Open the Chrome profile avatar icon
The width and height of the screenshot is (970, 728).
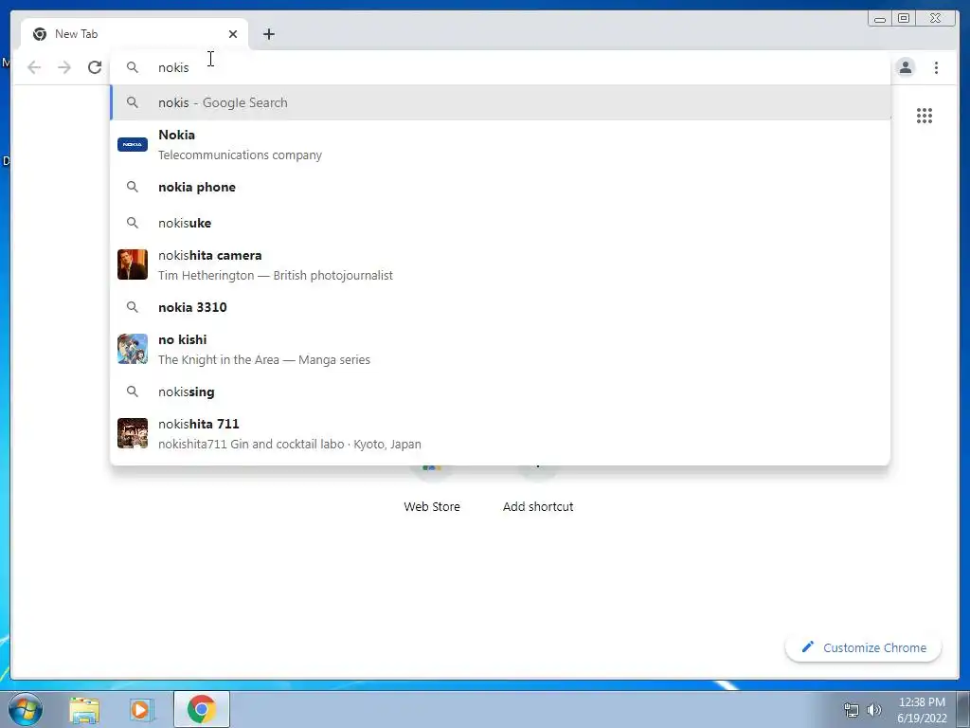pyautogui.click(x=905, y=67)
